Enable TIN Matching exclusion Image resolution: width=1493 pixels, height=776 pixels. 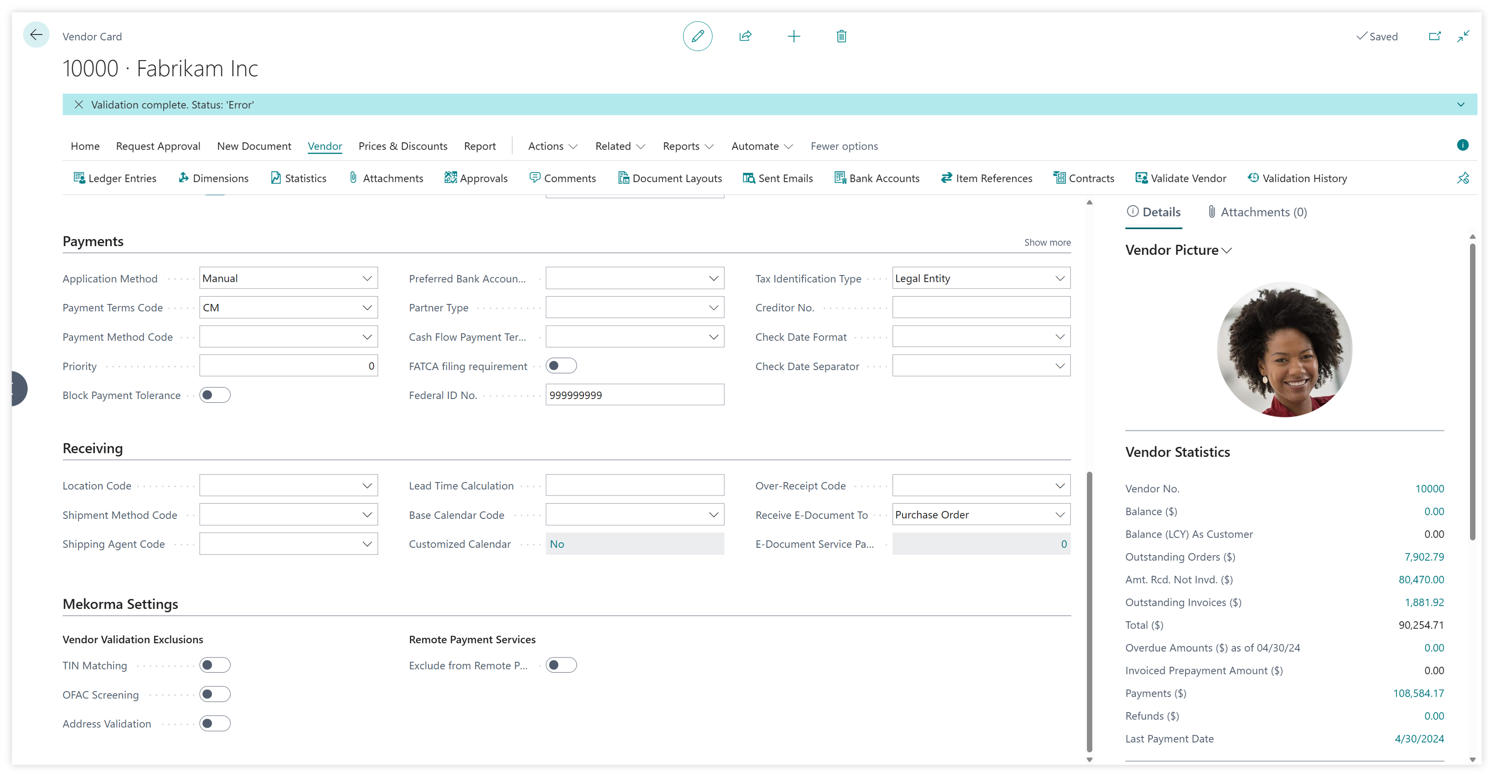tap(215, 665)
